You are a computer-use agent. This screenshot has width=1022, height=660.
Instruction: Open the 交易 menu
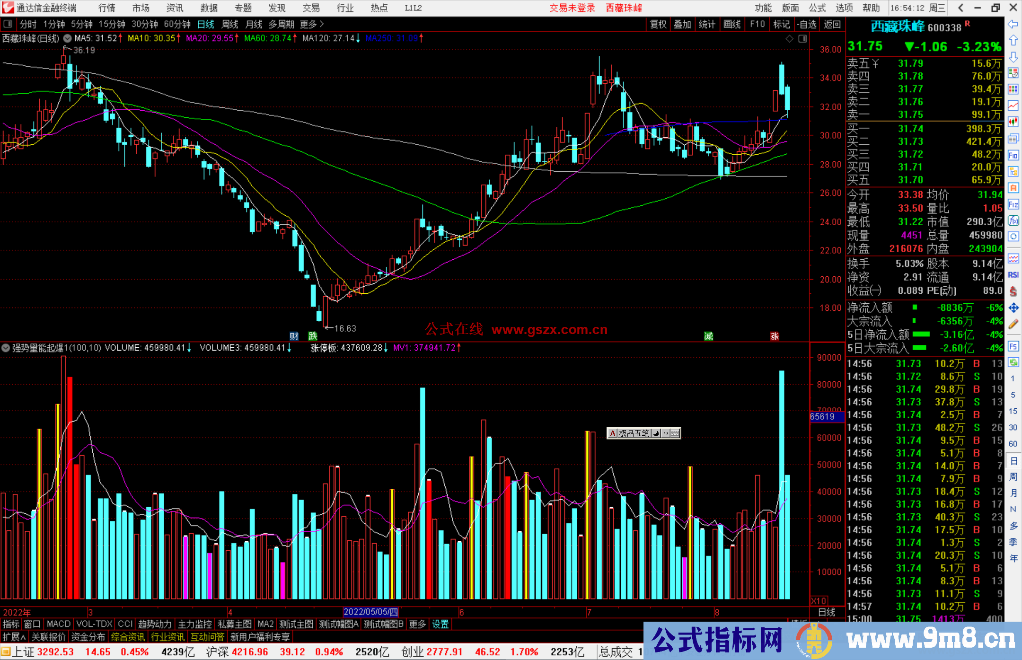pyautogui.click(x=311, y=8)
